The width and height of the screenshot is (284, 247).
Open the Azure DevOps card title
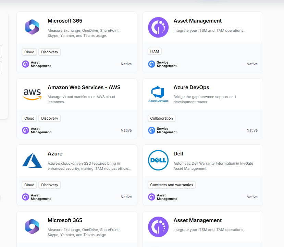coord(191,87)
